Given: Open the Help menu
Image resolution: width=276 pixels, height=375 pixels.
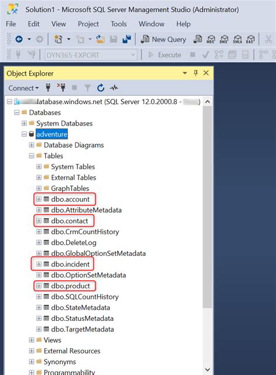Looking at the screenshot, I should [183, 24].
